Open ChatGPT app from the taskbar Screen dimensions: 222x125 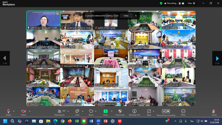pos(112,121)
